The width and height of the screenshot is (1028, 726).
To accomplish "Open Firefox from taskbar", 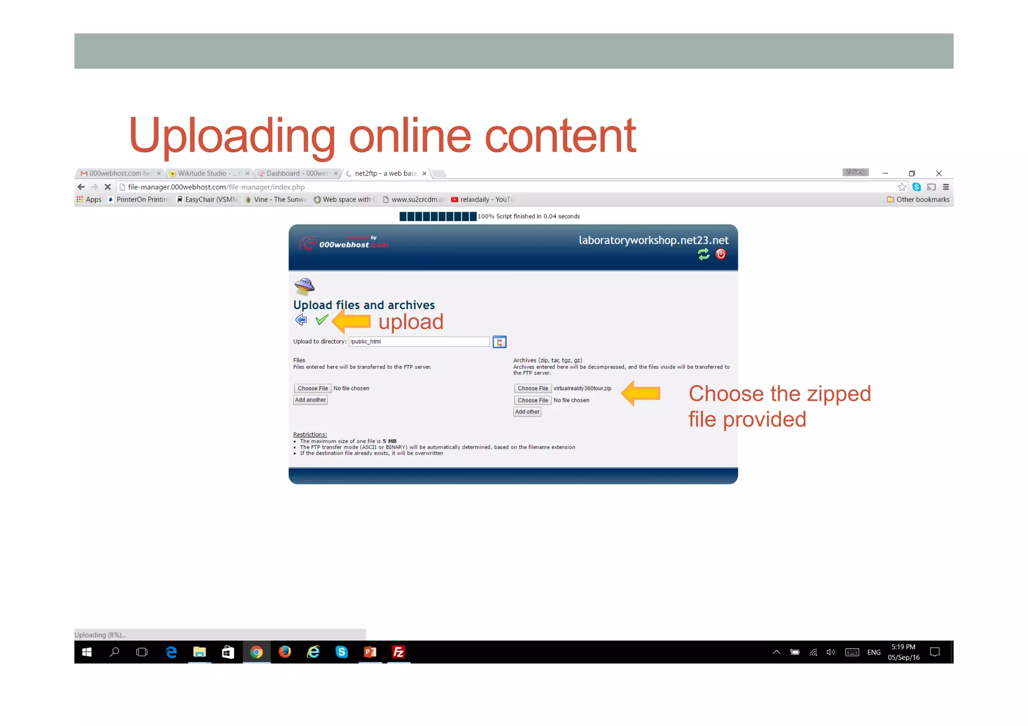I will point(285,652).
